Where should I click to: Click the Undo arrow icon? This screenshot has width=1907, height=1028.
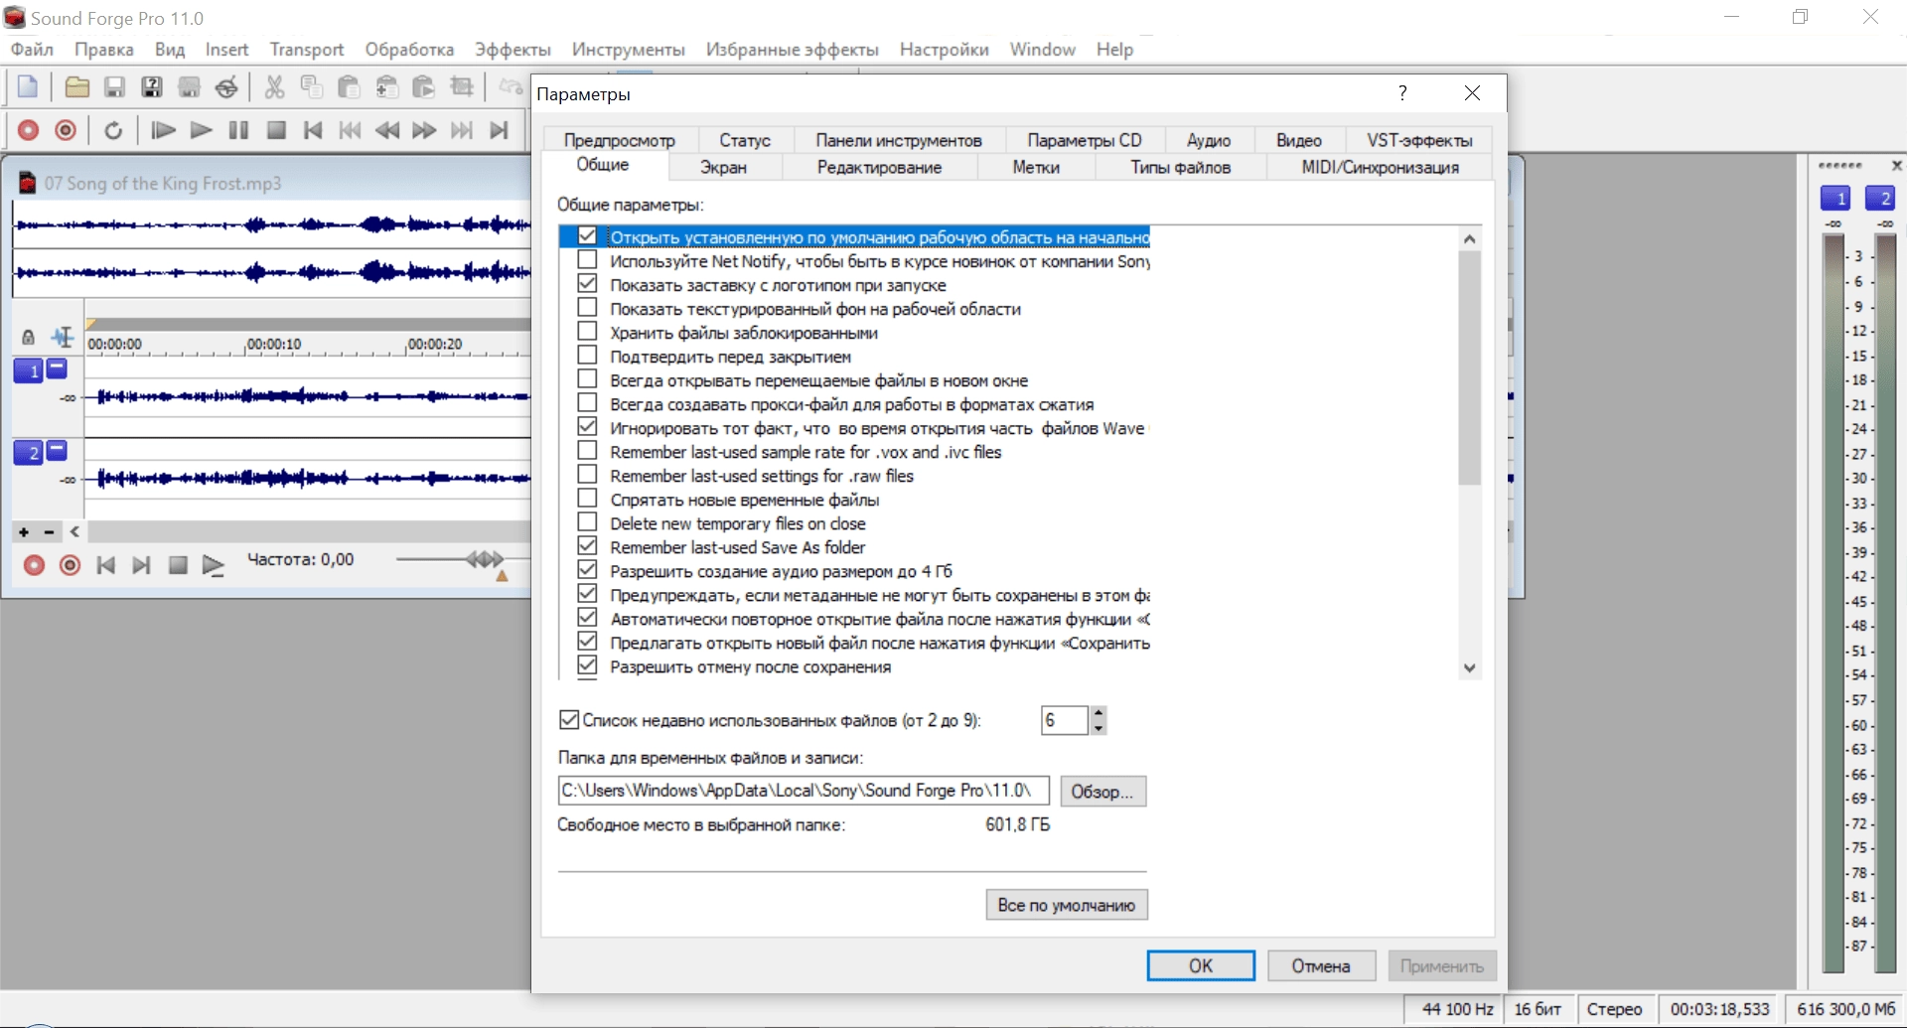(510, 87)
